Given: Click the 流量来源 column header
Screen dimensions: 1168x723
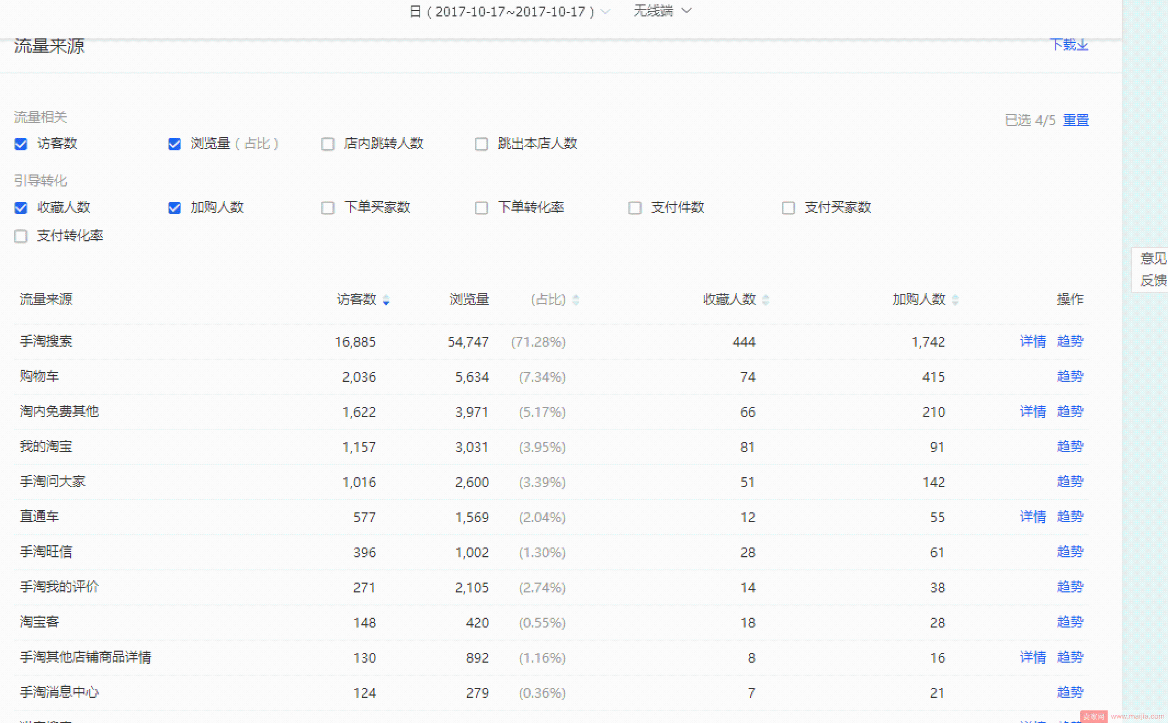Looking at the screenshot, I should 46,300.
